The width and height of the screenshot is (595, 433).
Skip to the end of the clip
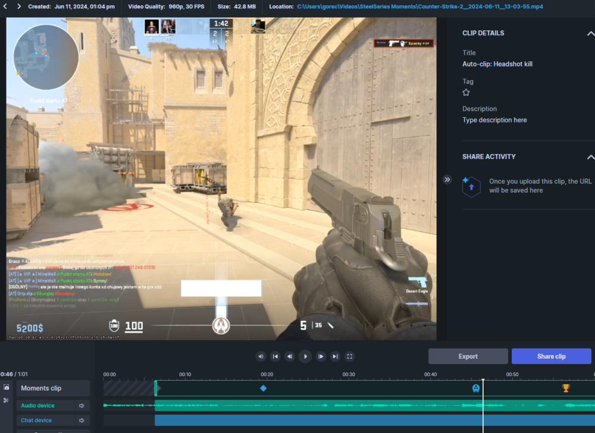[335, 356]
